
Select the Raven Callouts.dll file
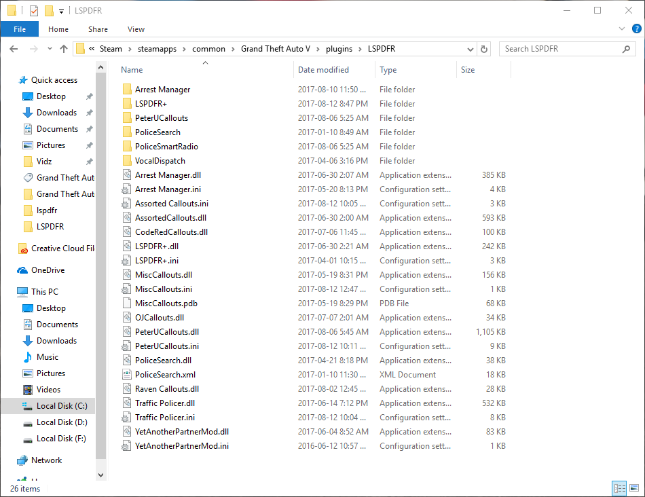[x=167, y=389]
